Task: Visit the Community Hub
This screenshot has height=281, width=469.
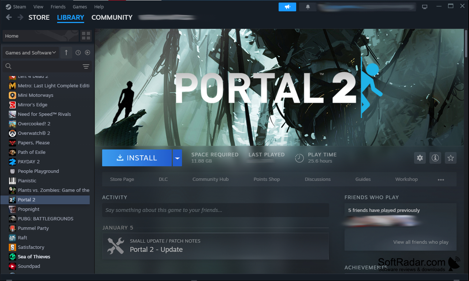Action: pyautogui.click(x=211, y=179)
